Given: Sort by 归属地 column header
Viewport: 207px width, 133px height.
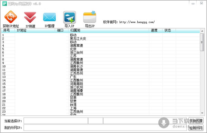Looking at the screenshot, I should tap(109, 30).
